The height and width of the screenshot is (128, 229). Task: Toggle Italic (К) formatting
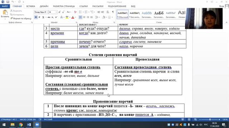39,17
